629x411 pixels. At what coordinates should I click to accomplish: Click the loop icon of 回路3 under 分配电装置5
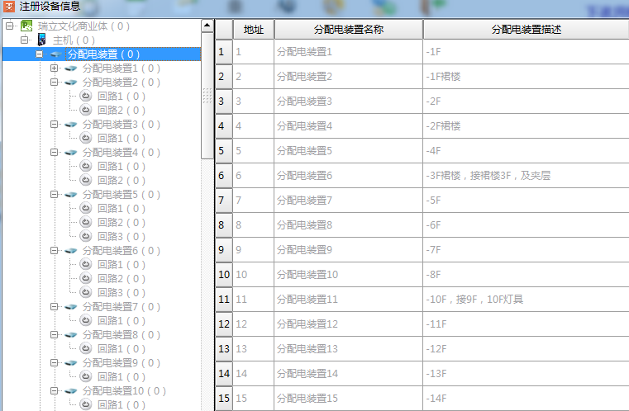coord(85,237)
